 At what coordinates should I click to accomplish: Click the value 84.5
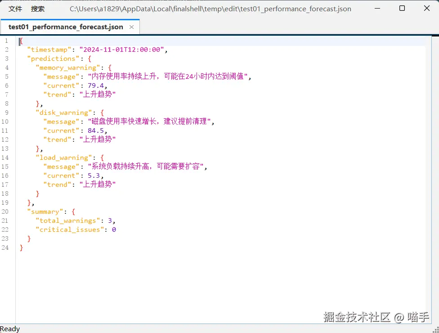tap(96, 130)
